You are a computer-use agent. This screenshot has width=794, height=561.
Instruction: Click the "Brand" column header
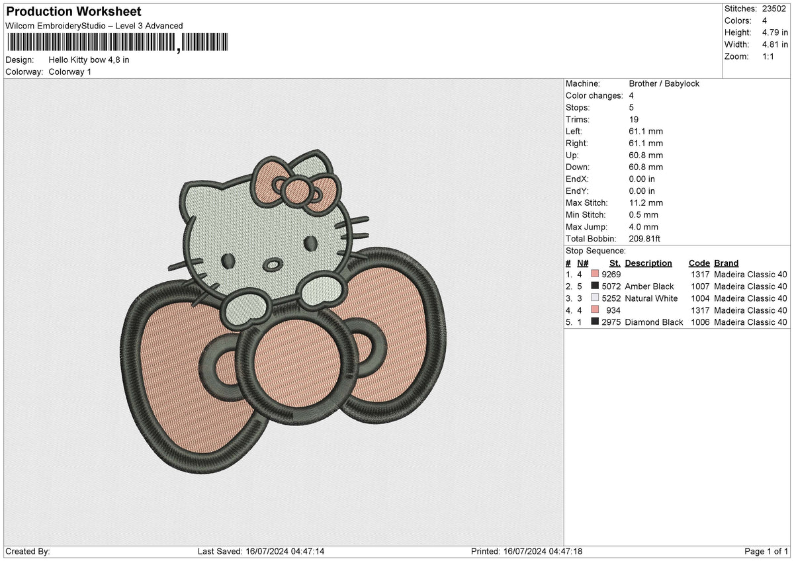click(x=727, y=263)
